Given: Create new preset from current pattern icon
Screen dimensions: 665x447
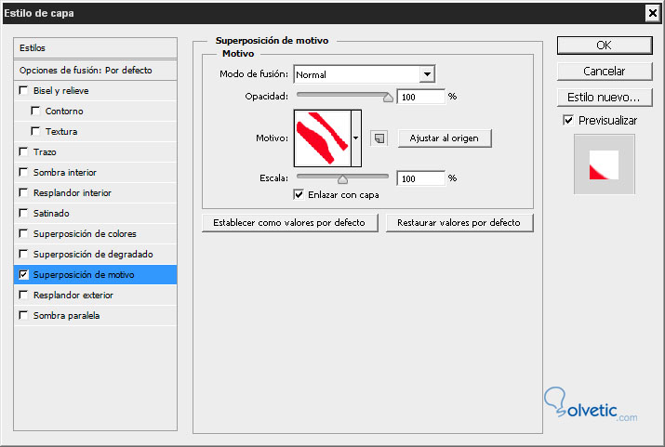Looking at the screenshot, I should tap(379, 138).
